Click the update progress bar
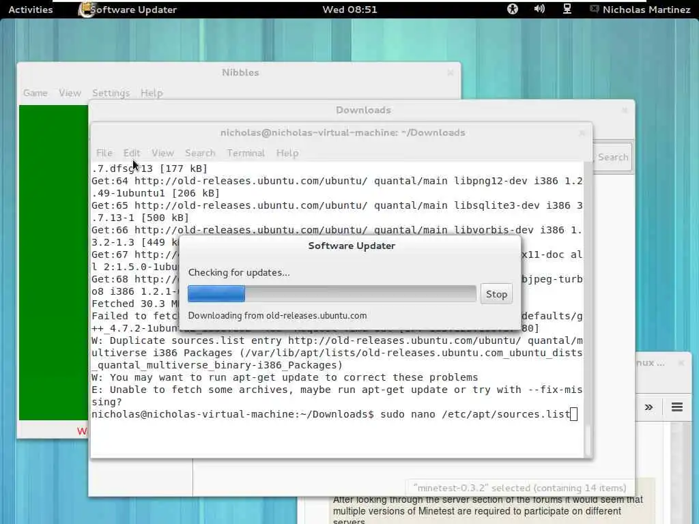Screen dimensions: 699x524 332,294
